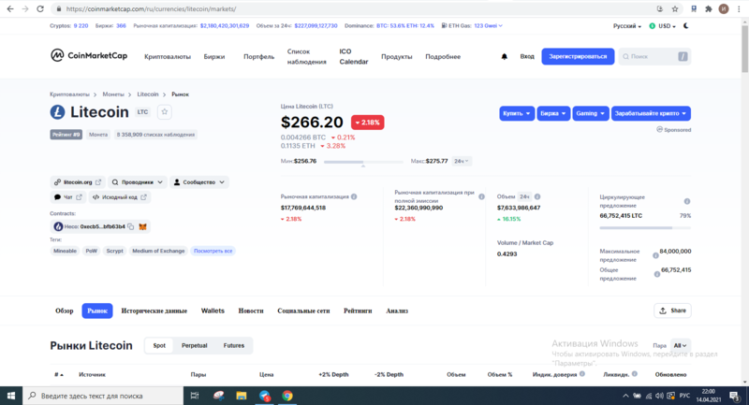Open Task View on taskbar
Image resolution: width=749 pixels, height=405 pixels.
coord(195,396)
